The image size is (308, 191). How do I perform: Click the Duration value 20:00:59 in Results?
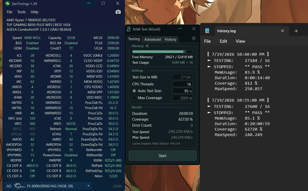[186, 113]
